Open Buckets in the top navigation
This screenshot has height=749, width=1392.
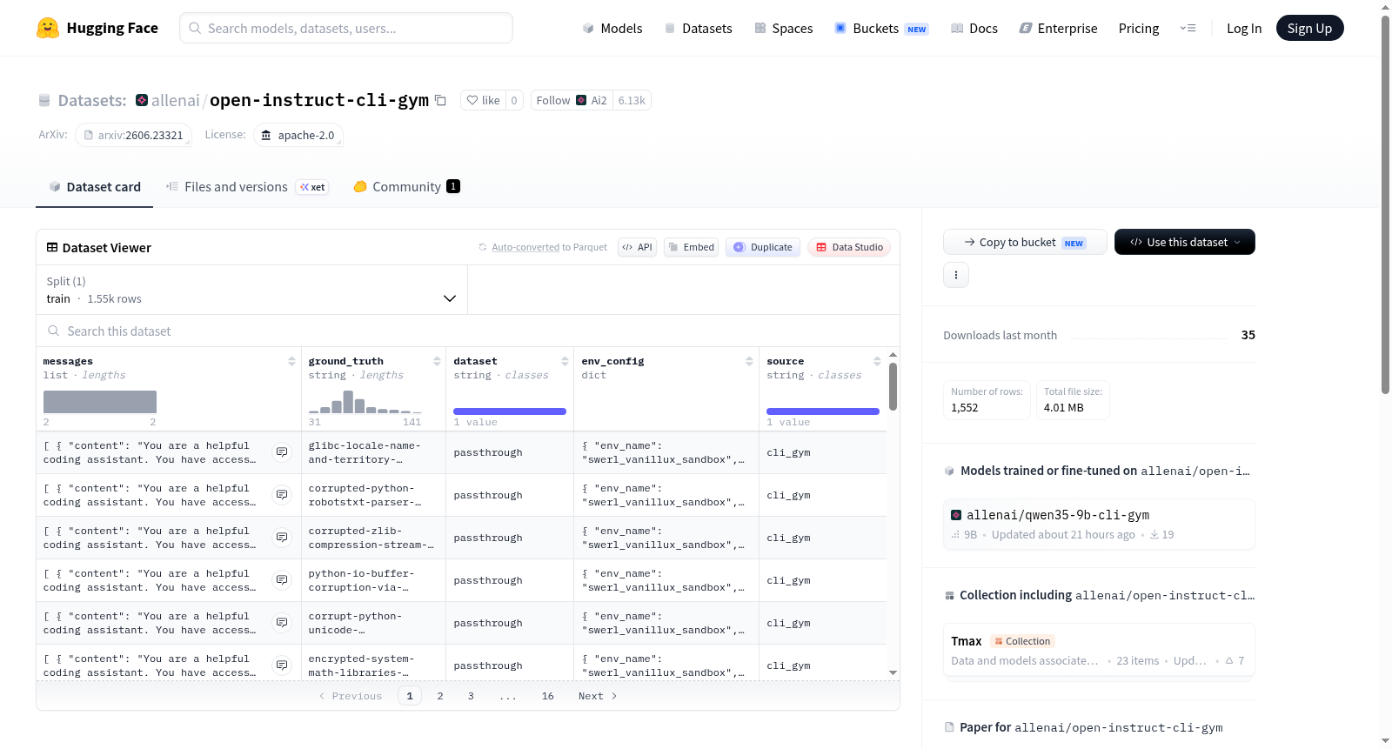click(x=881, y=29)
